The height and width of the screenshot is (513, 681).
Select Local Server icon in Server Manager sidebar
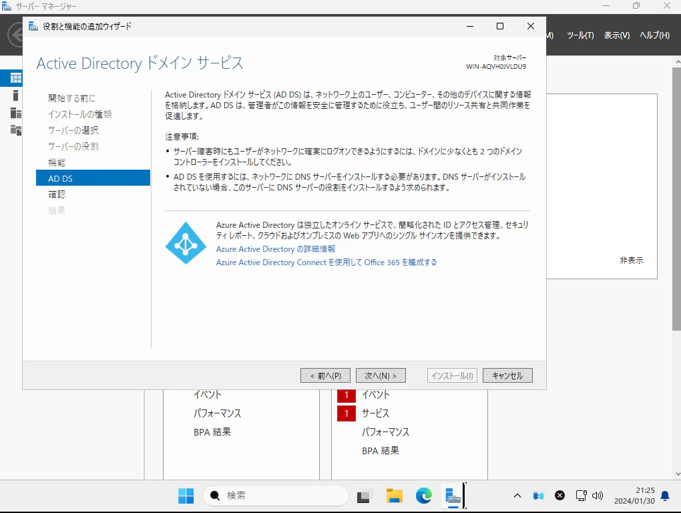click(x=15, y=96)
